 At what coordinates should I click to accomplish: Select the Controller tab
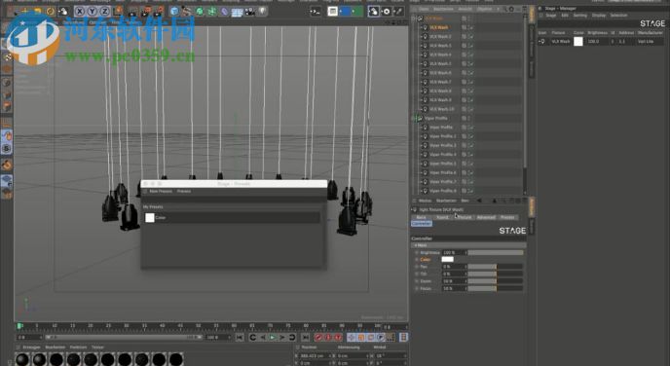pyautogui.click(x=422, y=223)
